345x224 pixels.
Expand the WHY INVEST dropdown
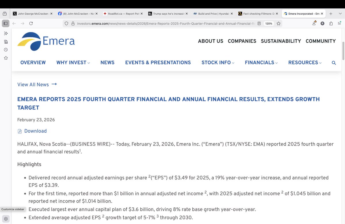(x=73, y=63)
